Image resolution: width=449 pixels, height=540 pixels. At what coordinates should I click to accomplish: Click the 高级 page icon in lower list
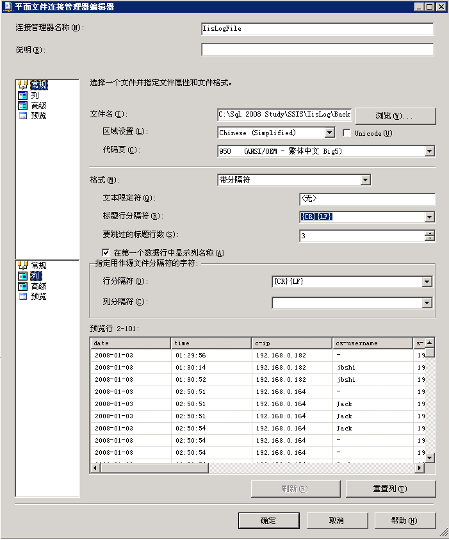coord(22,286)
